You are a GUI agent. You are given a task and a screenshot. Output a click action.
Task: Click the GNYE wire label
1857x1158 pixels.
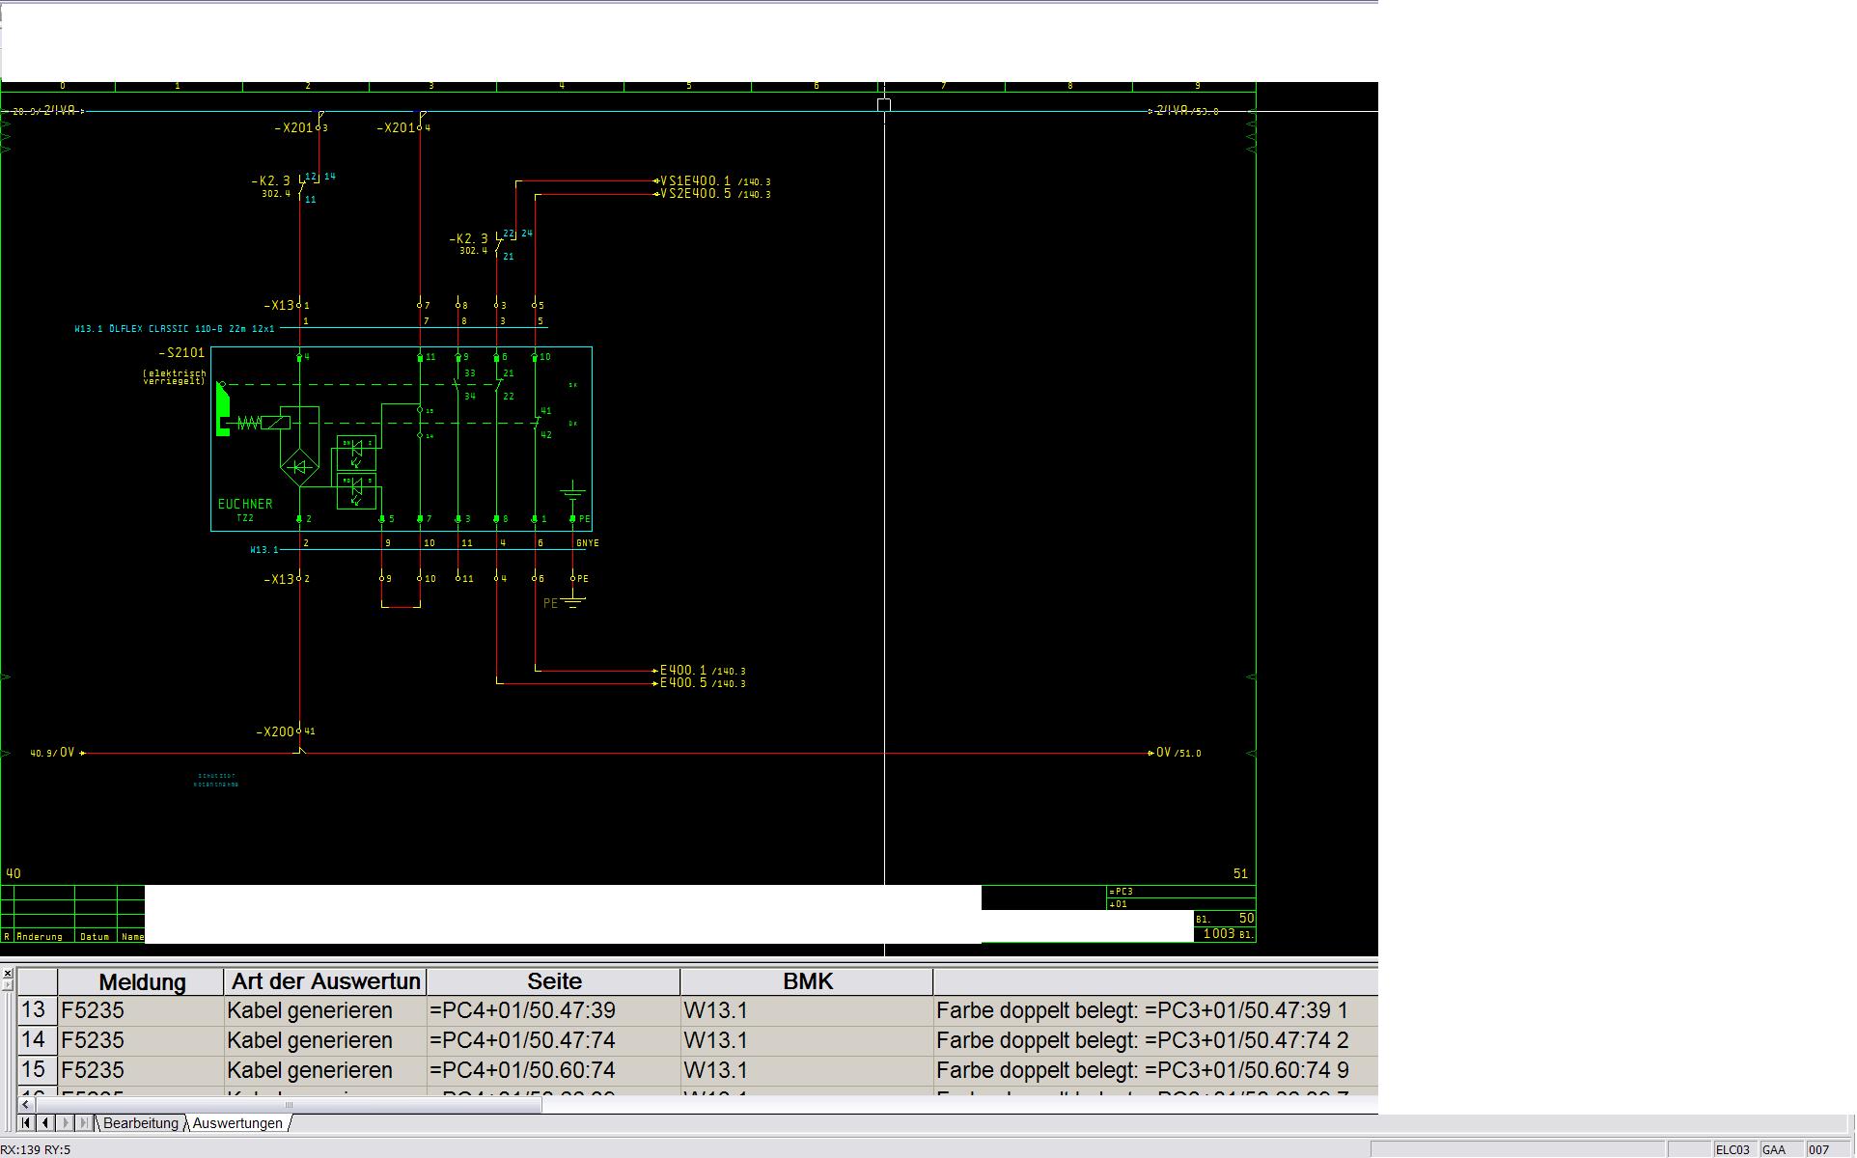pos(587,543)
